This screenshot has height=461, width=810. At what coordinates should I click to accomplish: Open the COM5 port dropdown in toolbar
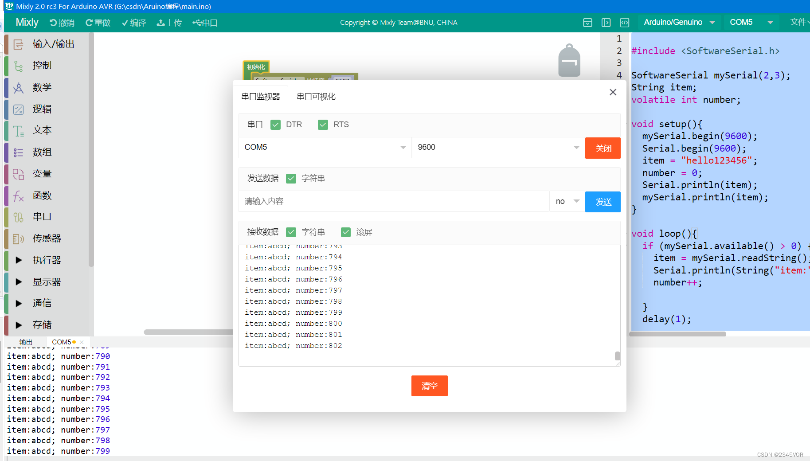pyautogui.click(x=751, y=22)
